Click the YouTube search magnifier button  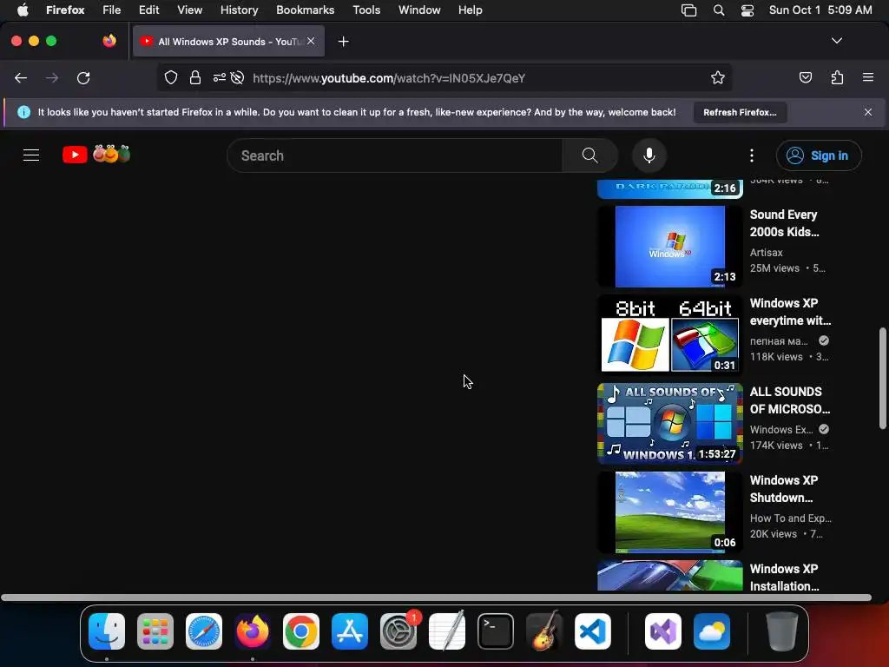pyautogui.click(x=589, y=155)
